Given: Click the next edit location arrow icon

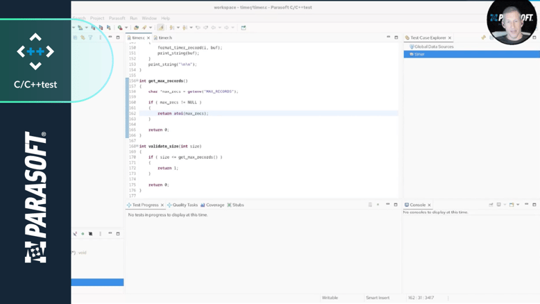Looking at the screenshot, I should coord(205,28).
